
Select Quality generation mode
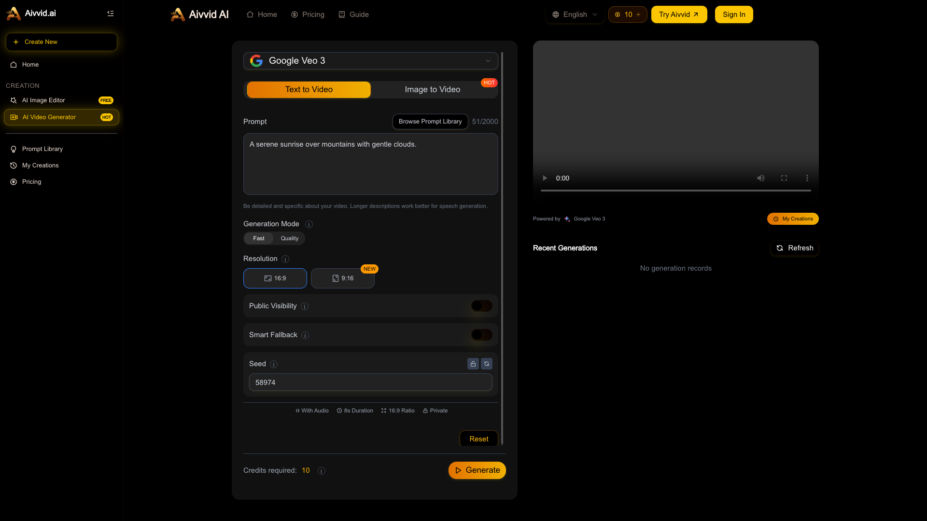pos(290,238)
